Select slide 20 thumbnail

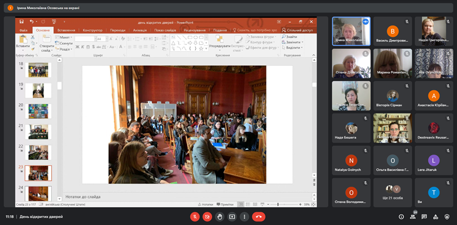coord(38,111)
